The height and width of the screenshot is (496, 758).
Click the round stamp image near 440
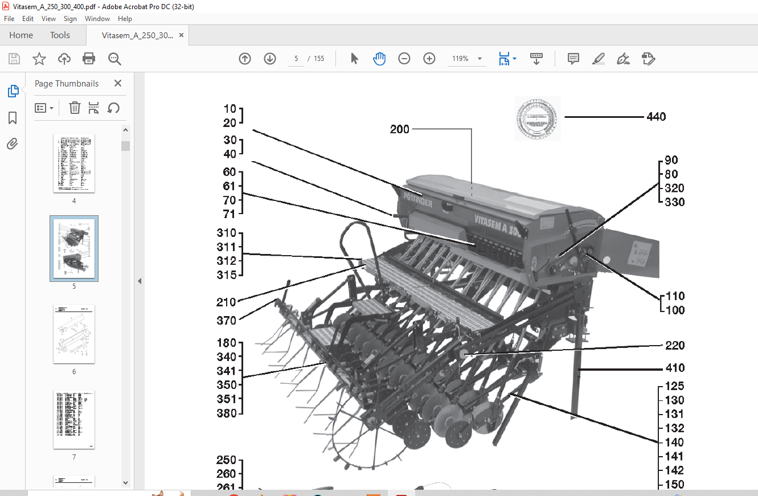pos(538,118)
